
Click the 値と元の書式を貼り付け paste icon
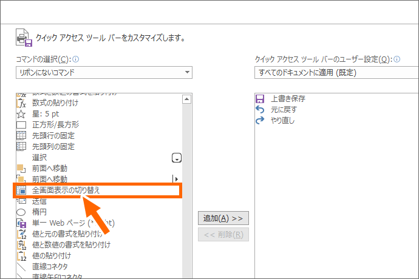click(x=22, y=234)
